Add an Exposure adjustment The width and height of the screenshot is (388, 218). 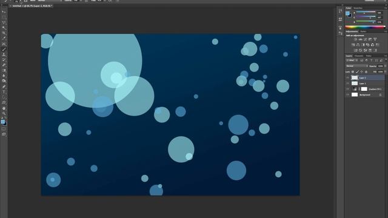tap(370, 39)
